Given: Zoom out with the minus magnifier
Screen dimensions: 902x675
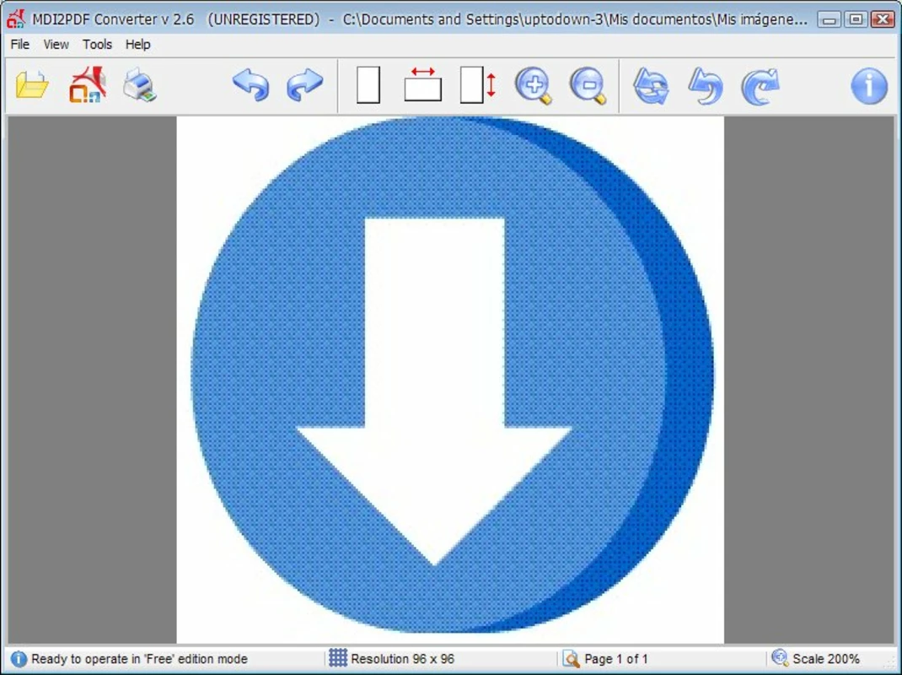Looking at the screenshot, I should pyautogui.click(x=588, y=86).
